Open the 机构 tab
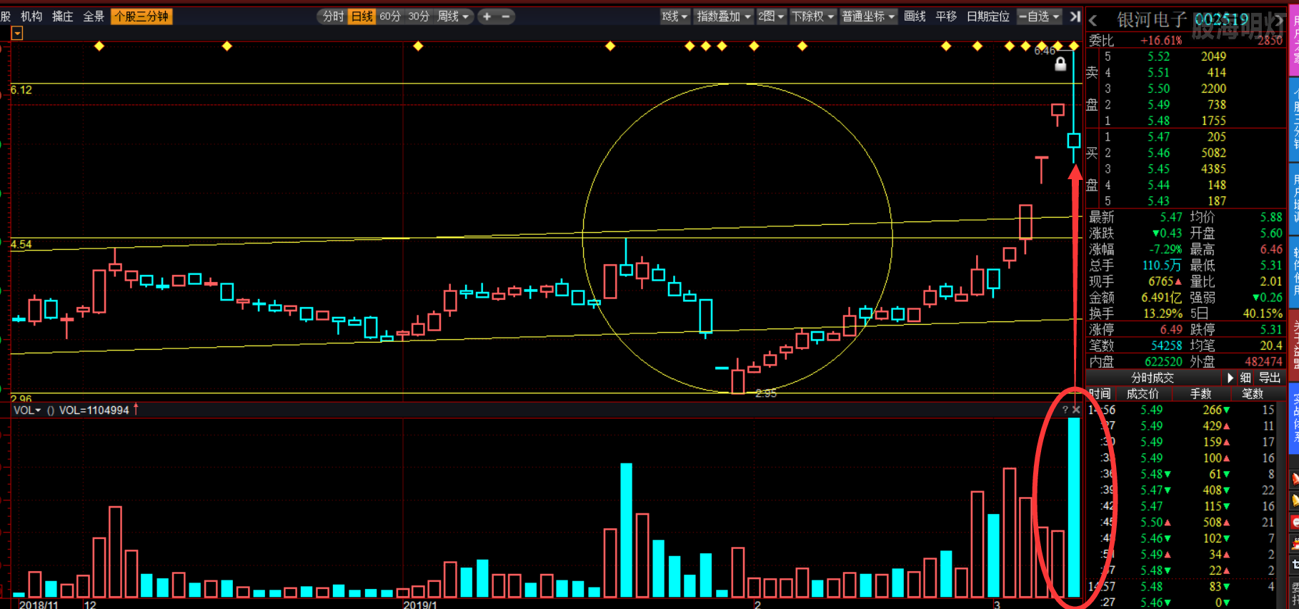Viewport: 1299px width, 609px height. (31, 16)
